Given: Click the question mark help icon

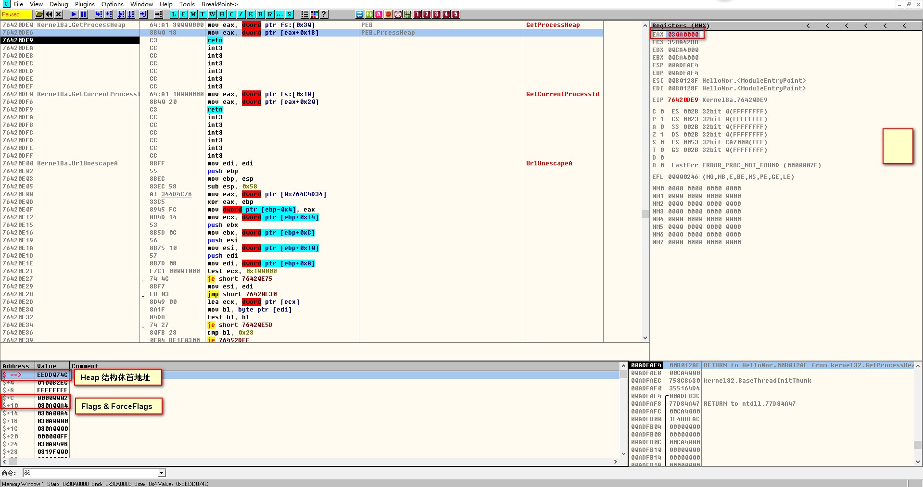Looking at the screenshot, I should tap(324, 14).
